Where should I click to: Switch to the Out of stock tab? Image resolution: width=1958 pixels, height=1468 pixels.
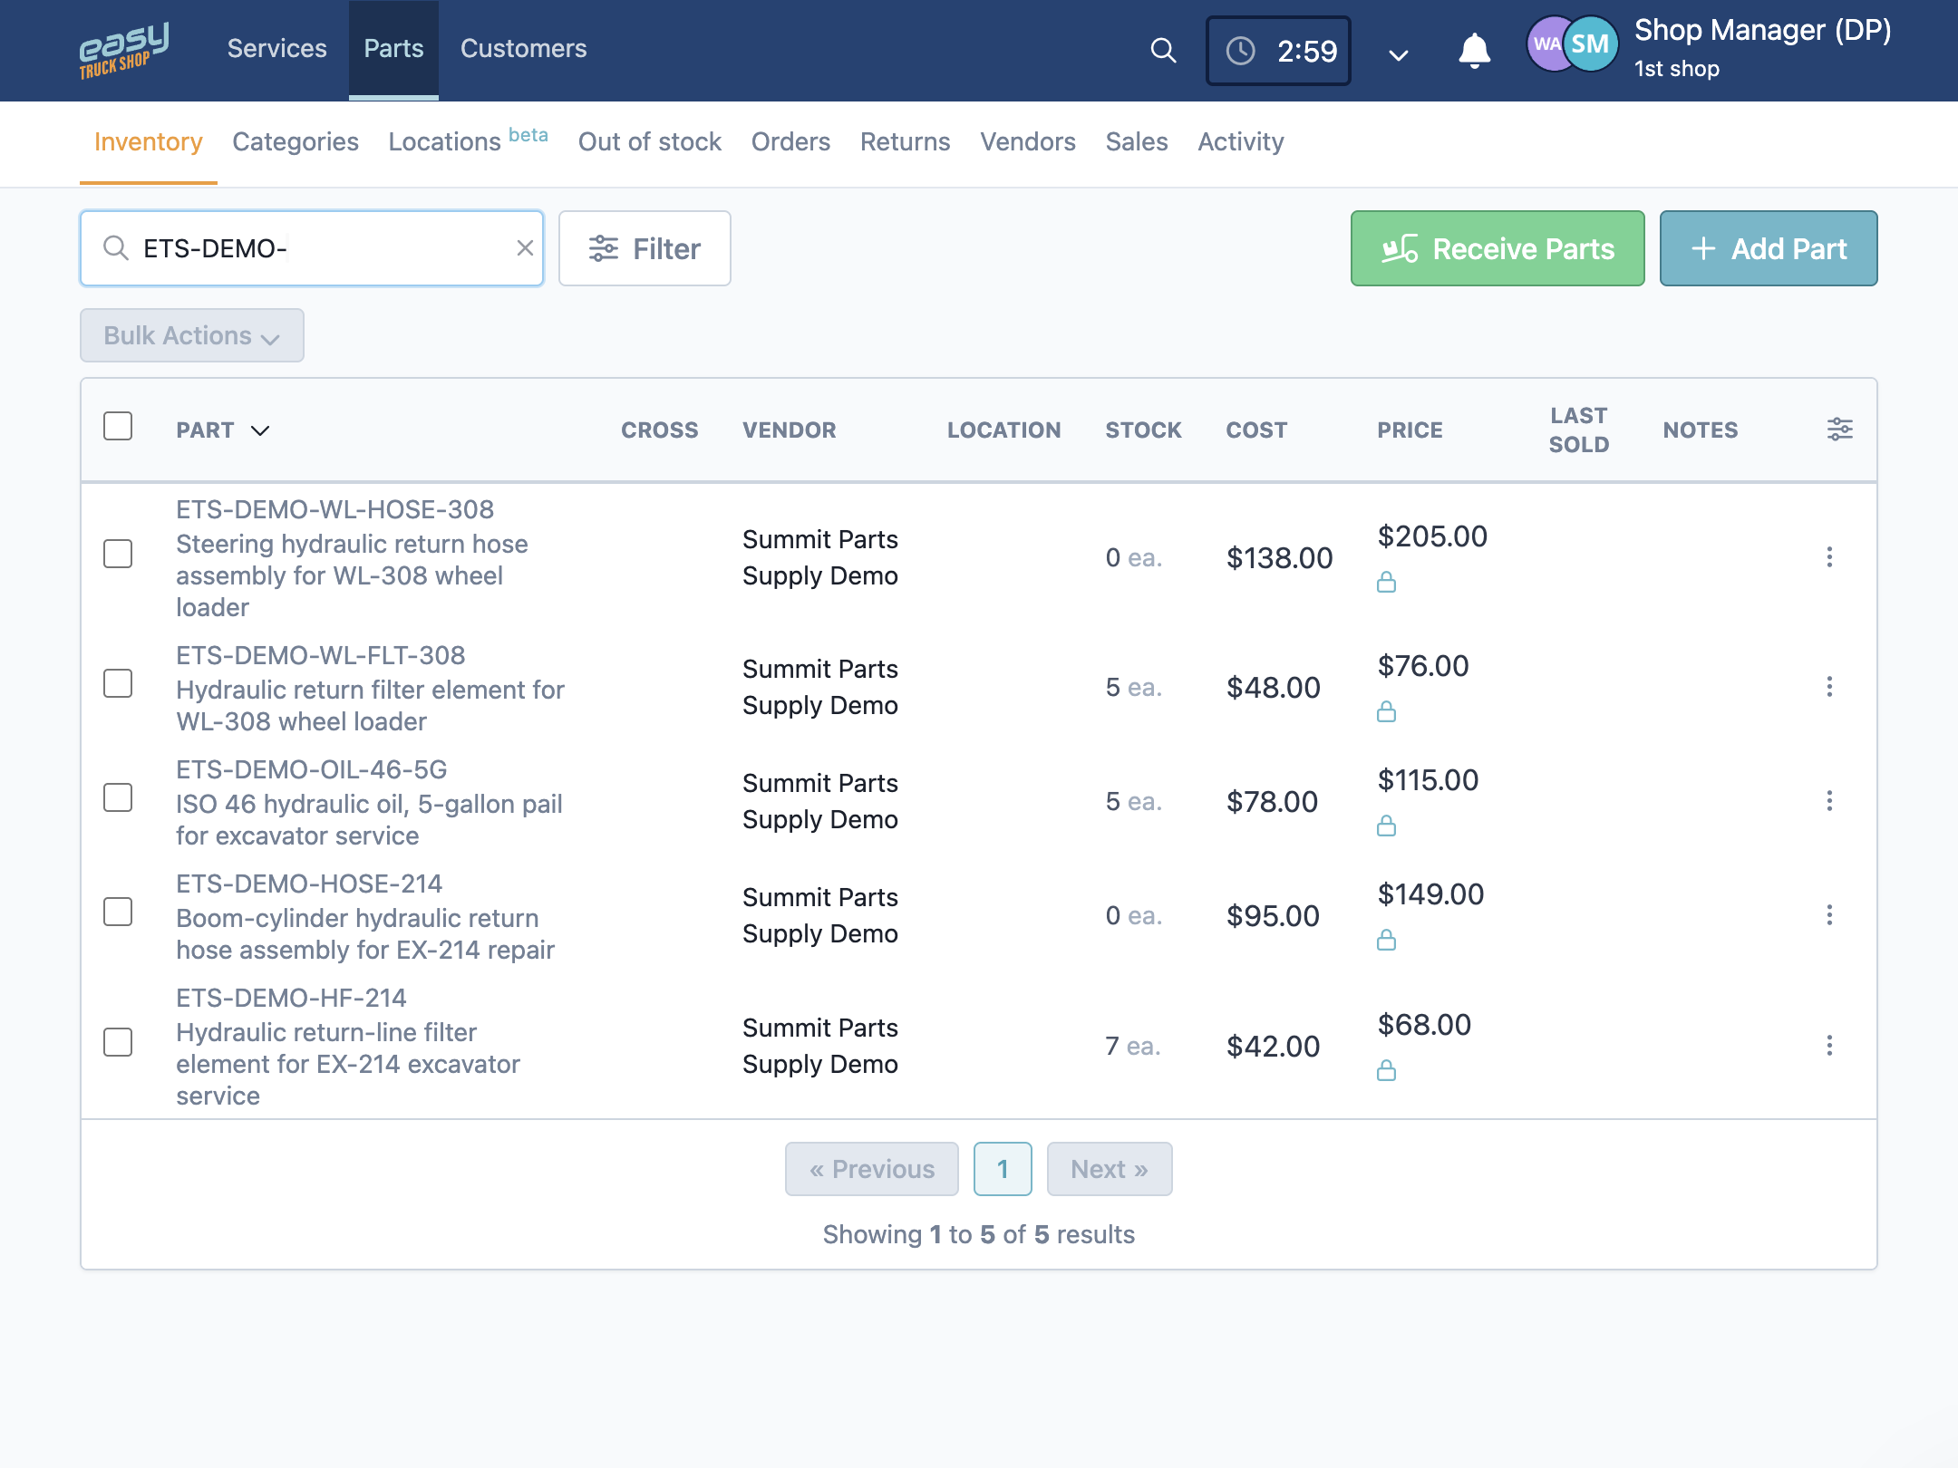click(649, 141)
